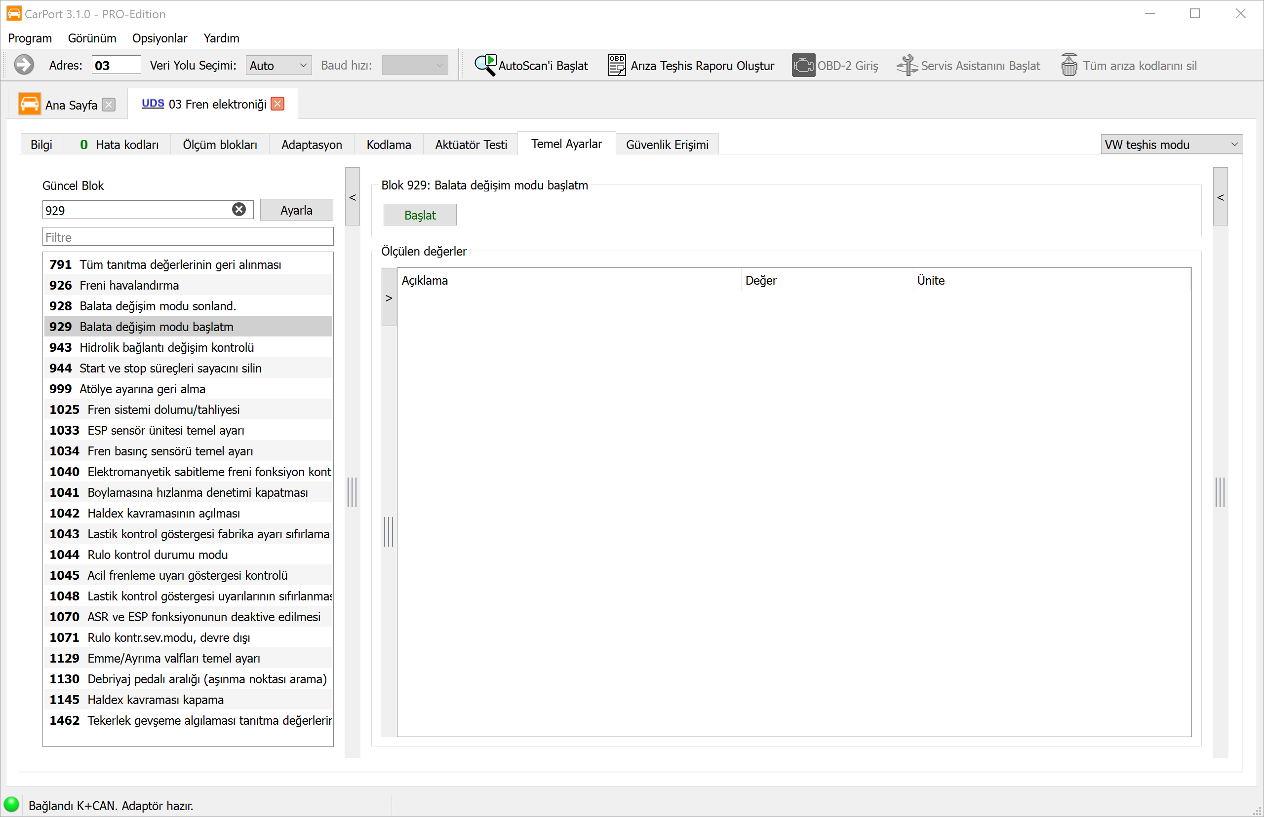Start AutoScan with the magnifier icon
1264x817 pixels.
click(485, 65)
